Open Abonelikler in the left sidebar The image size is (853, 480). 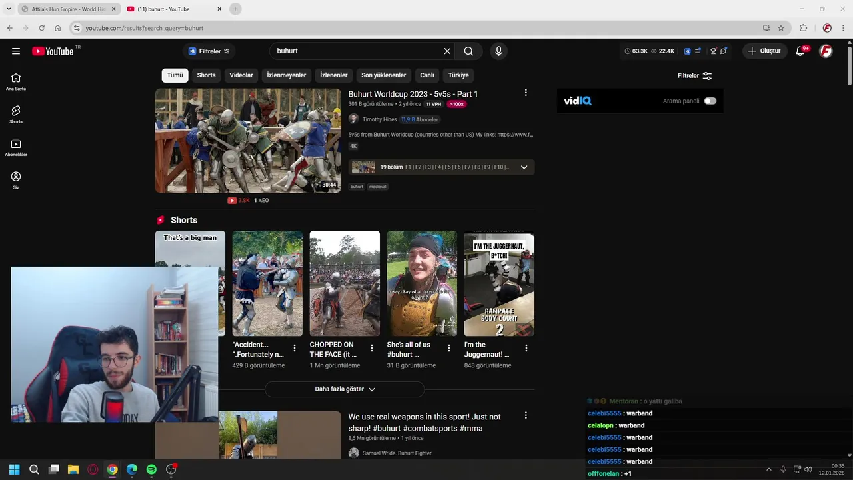tap(16, 147)
